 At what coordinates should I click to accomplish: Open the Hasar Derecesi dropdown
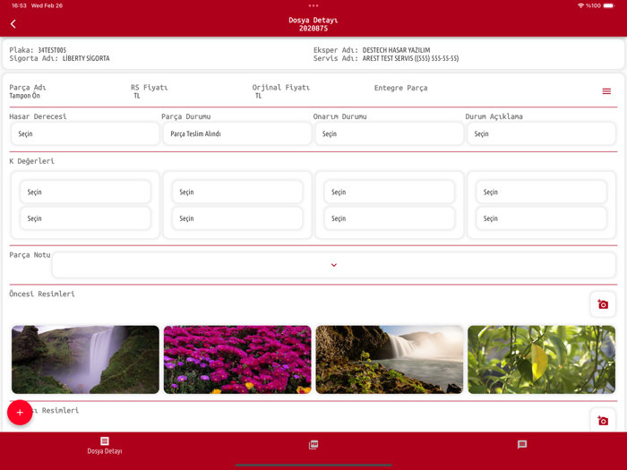point(85,134)
